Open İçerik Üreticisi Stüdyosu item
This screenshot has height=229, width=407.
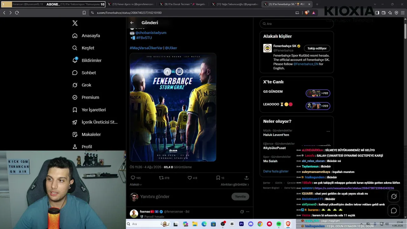(95, 122)
